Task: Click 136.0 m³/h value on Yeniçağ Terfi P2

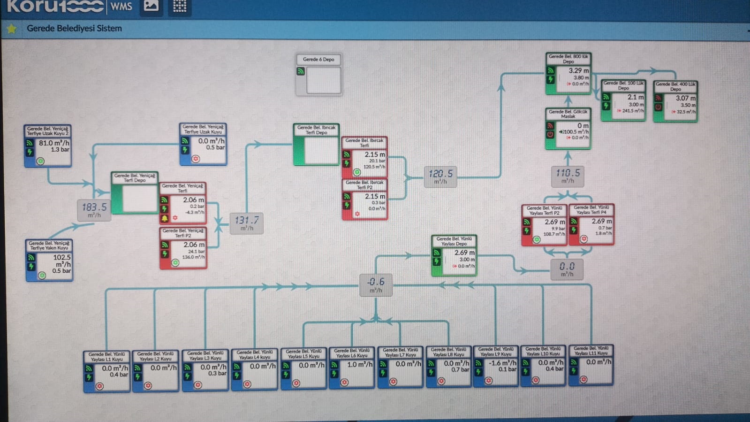Action: tap(193, 257)
